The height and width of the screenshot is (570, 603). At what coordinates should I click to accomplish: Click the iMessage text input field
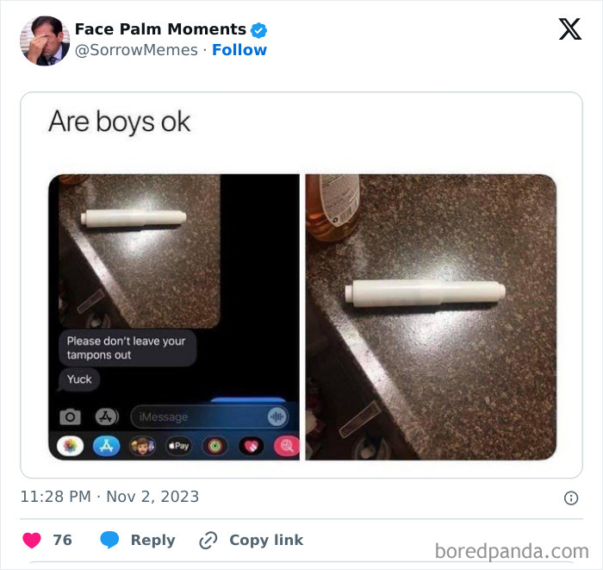click(x=209, y=417)
